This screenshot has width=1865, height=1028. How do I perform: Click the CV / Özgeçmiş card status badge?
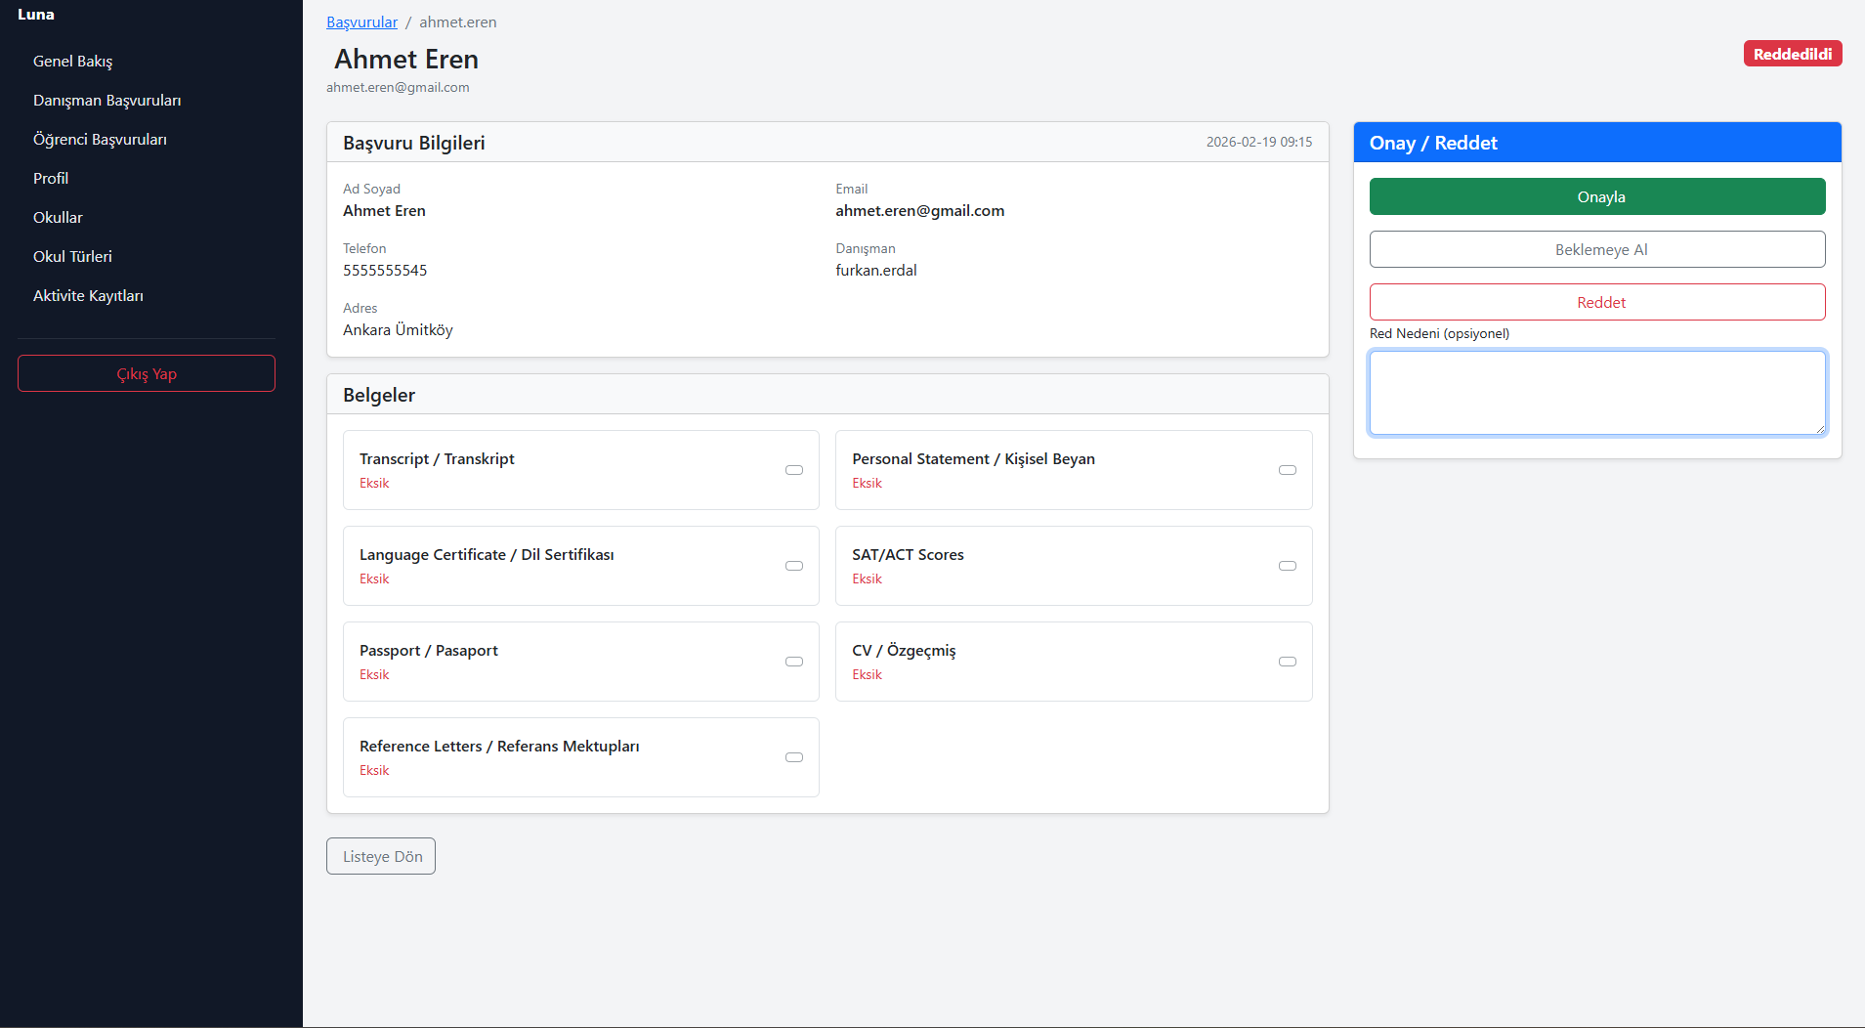coord(1288,662)
